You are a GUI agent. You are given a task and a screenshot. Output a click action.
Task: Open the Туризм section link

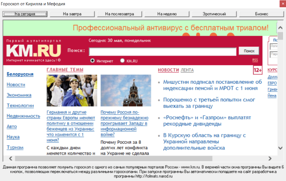click(x=15, y=147)
